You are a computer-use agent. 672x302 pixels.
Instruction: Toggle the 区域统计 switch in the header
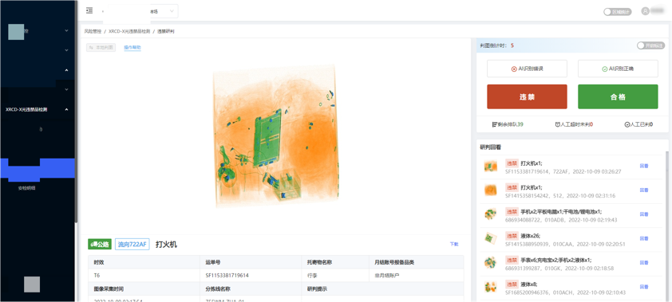617,12
